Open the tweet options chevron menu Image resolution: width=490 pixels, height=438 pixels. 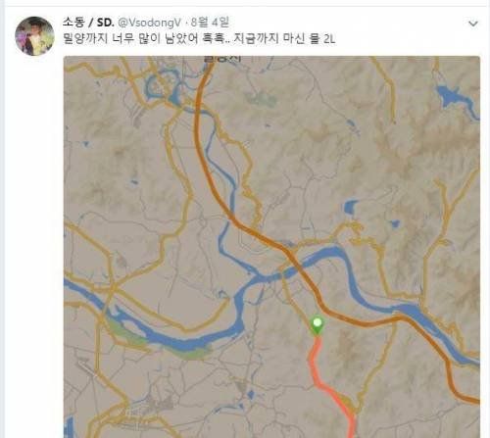(x=473, y=24)
